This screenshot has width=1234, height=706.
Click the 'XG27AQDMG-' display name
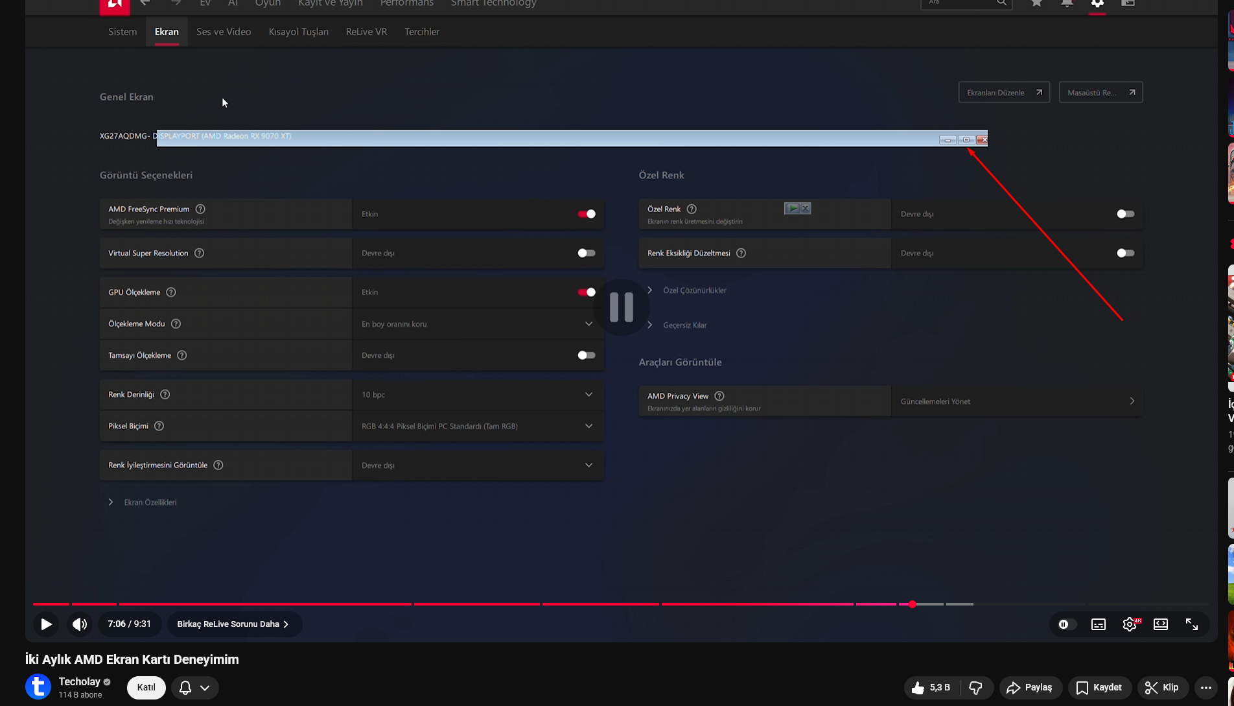click(125, 136)
